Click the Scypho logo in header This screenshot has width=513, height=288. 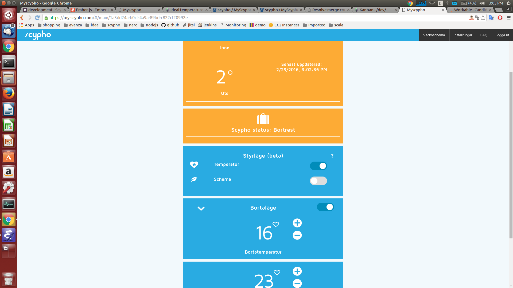click(x=38, y=35)
